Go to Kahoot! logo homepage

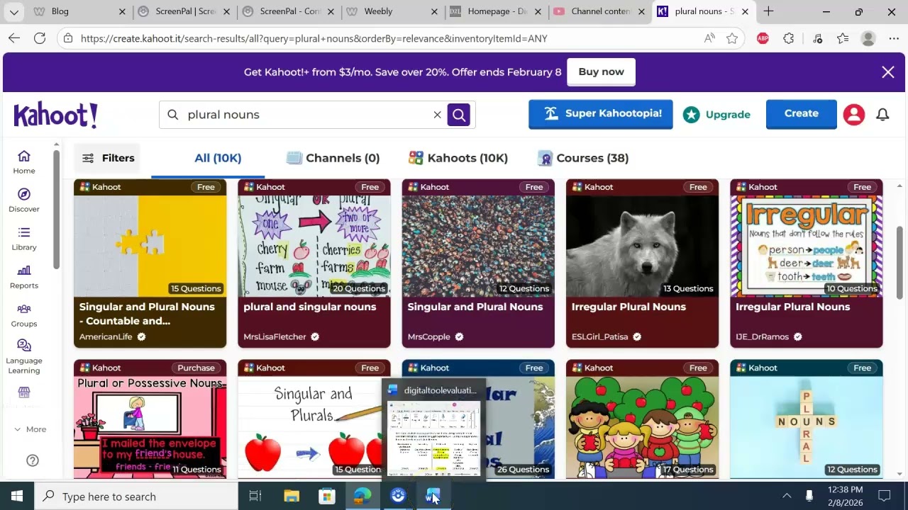pyautogui.click(x=56, y=115)
